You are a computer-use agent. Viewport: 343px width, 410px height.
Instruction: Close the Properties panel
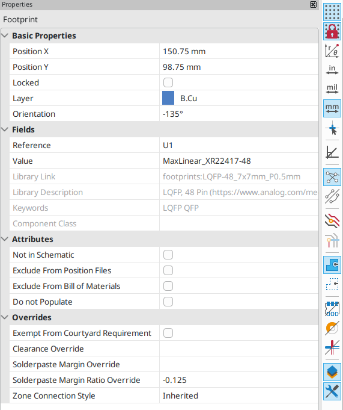tap(313, 4)
